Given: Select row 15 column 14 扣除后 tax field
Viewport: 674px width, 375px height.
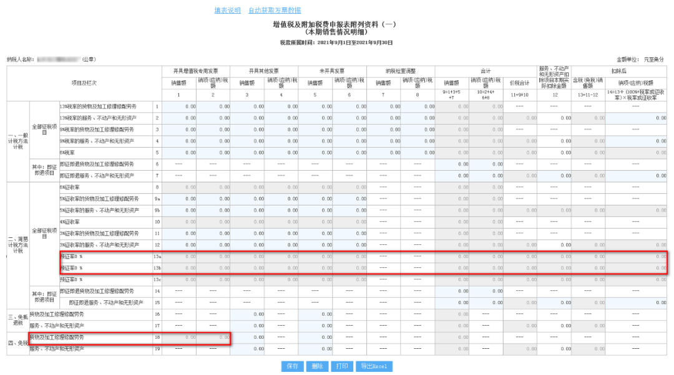Looking at the screenshot, I should (636, 303).
